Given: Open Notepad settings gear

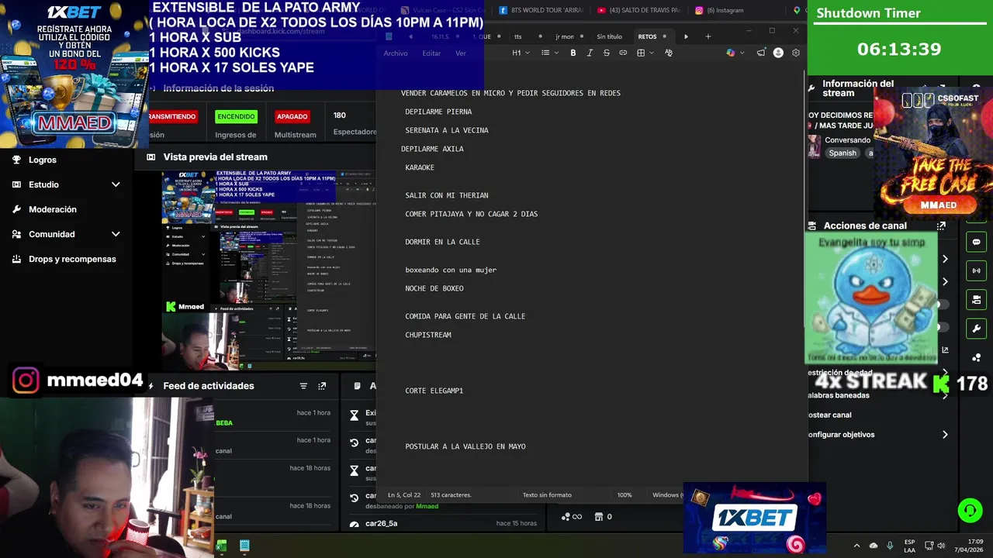Looking at the screenshot, I should [x=795, y=53].
